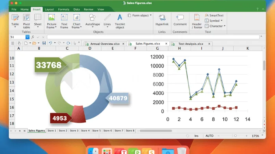Open Finder from the Dock
Image resolution: width=275 pixels, height=154 pixels.
pos(93,151)
